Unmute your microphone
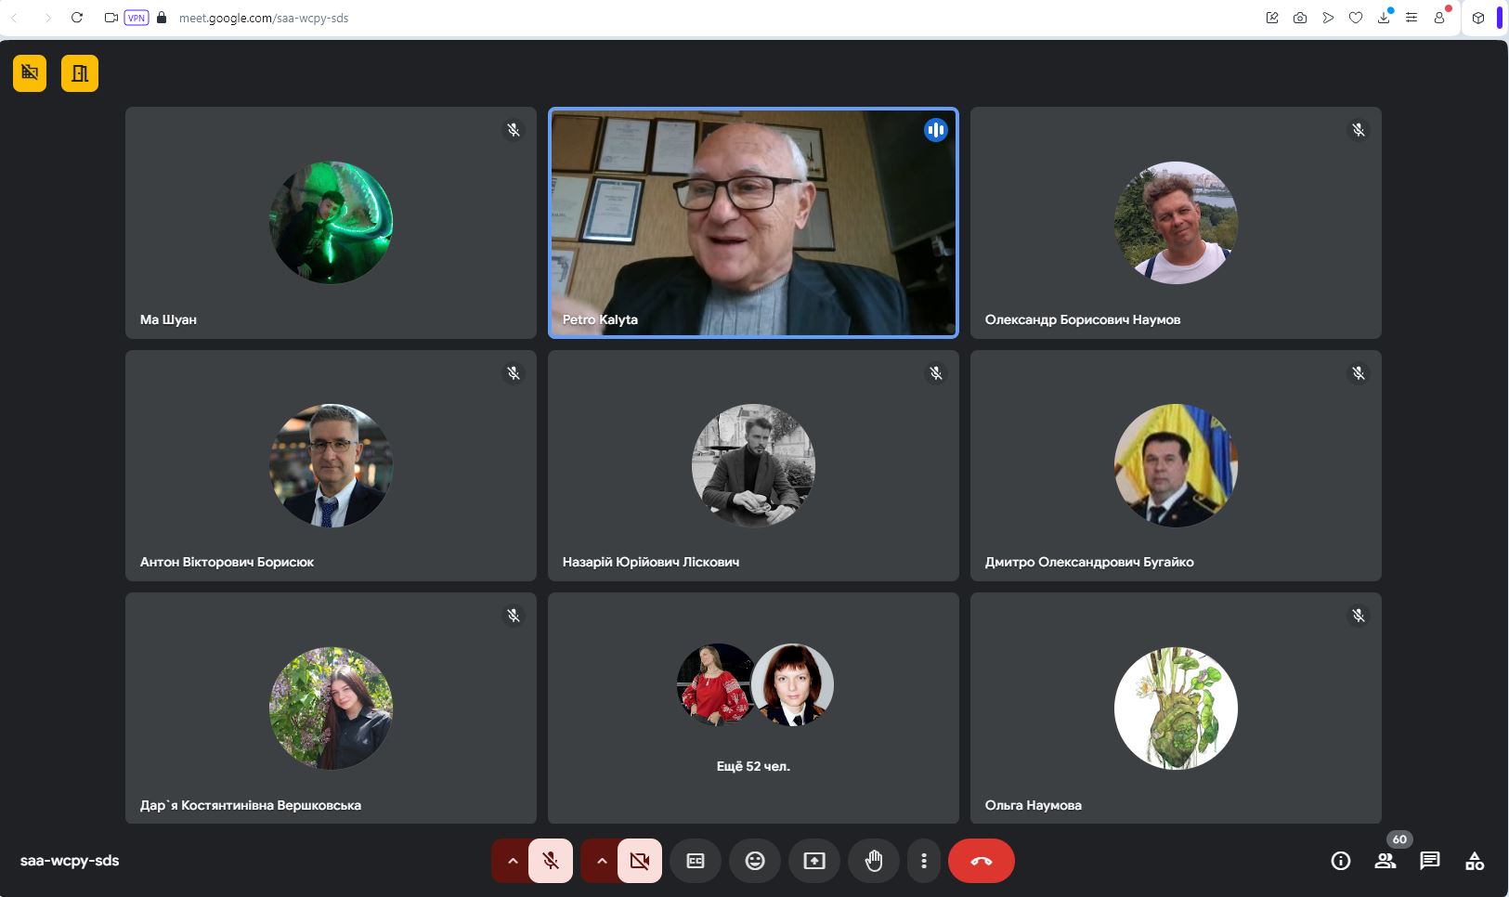The height and width of the screenshot is (897, 1509). [551, 861]
